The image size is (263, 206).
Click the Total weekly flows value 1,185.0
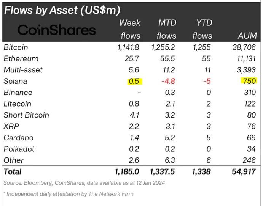click(x=127, y=172)
